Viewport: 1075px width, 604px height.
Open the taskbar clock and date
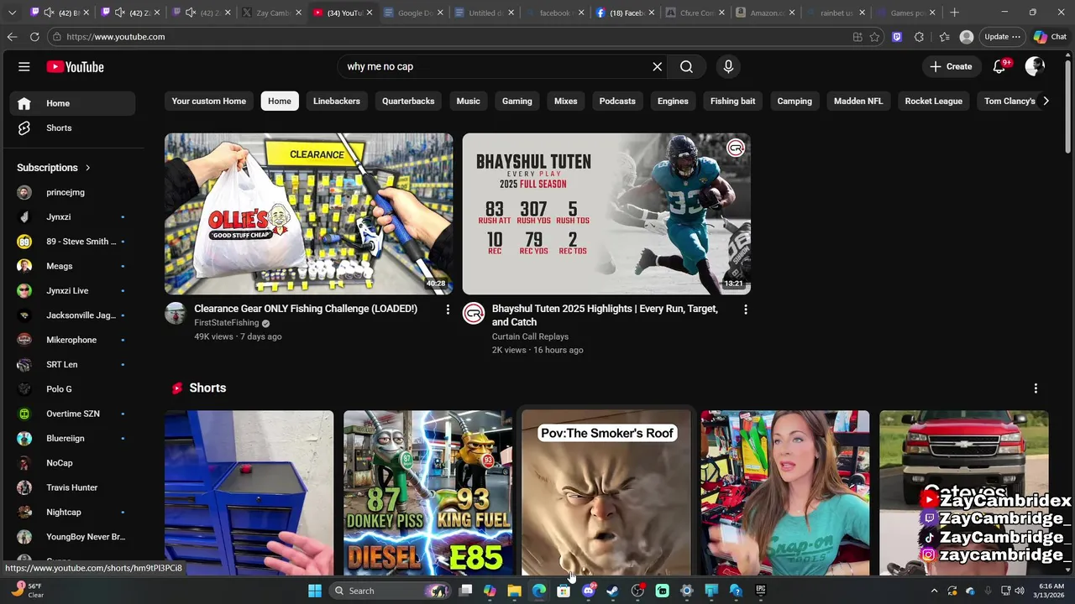click(1051, 591)
